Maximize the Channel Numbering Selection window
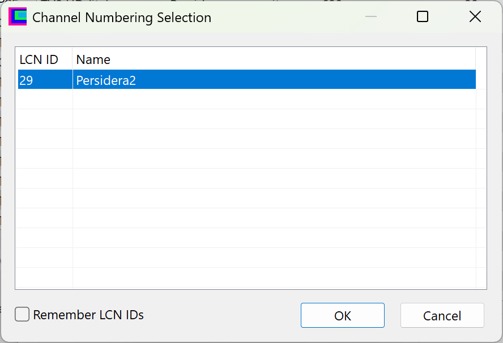503x343 pixels. tap(422, 17)
